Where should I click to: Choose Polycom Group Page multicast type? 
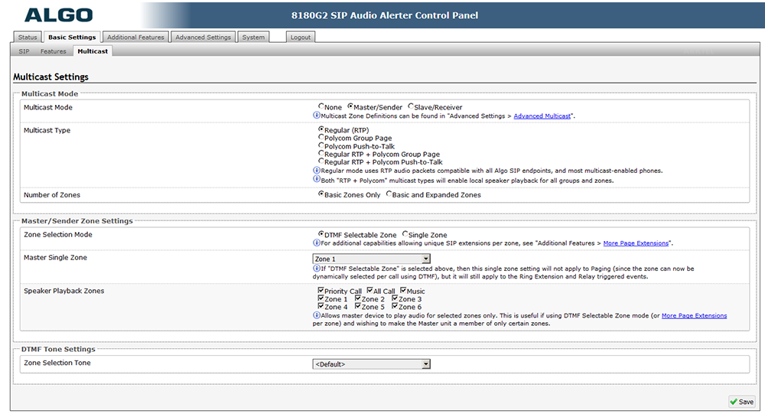point(321,138)
